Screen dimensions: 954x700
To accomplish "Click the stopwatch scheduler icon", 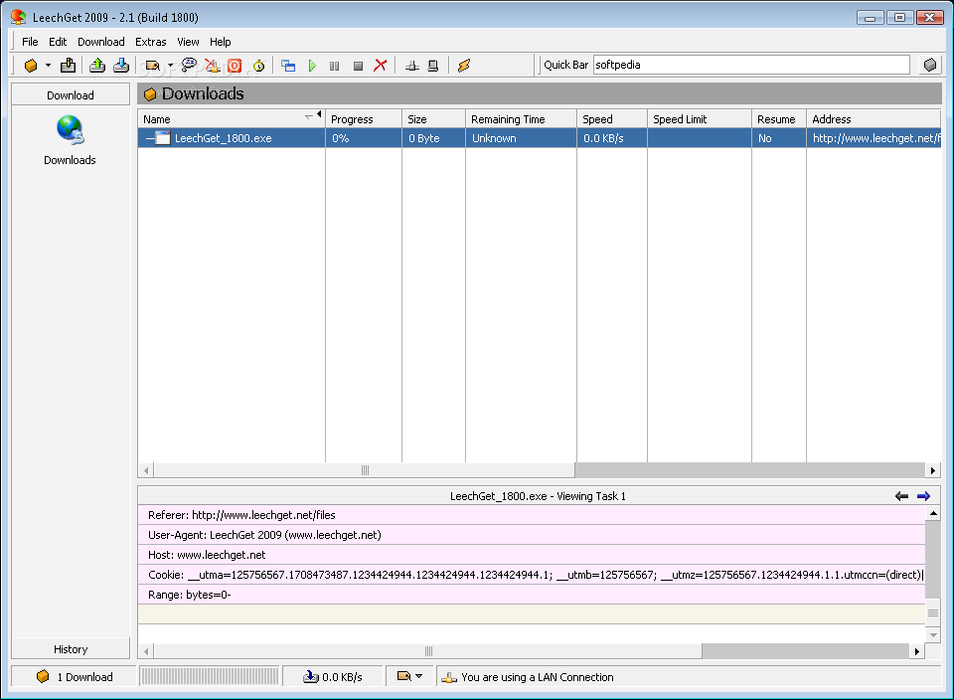I will click(x=258, y=66).
